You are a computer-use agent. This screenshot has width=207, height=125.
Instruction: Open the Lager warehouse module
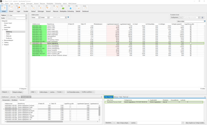[x=19, y=9]
